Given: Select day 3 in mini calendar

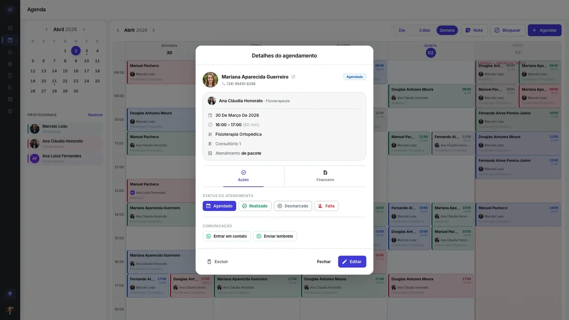Looking at the screenshot, I should (x=87, y=51).
